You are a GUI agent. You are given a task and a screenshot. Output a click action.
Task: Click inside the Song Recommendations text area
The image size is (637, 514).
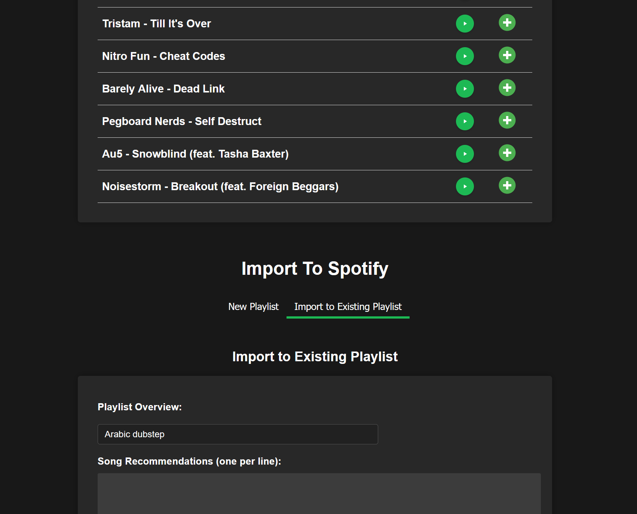pyautogui.click(x=318, y=494)
